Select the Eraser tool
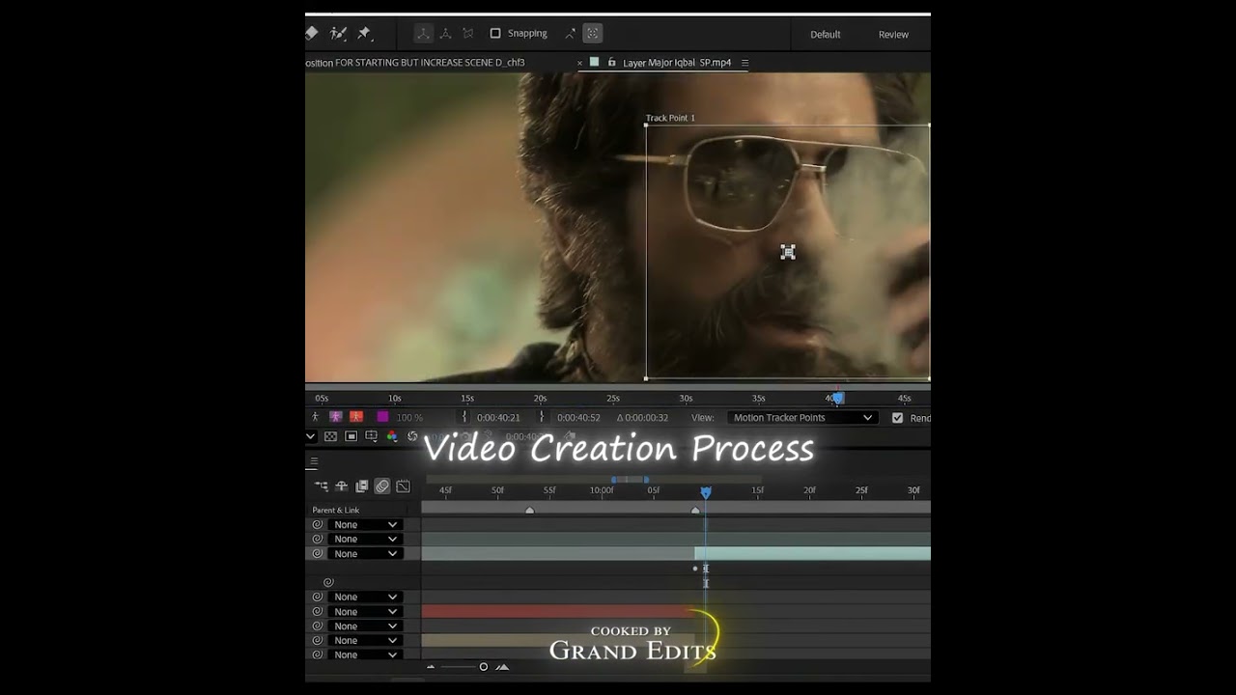This screenshot has width=1236, height=695. [312, 33]
